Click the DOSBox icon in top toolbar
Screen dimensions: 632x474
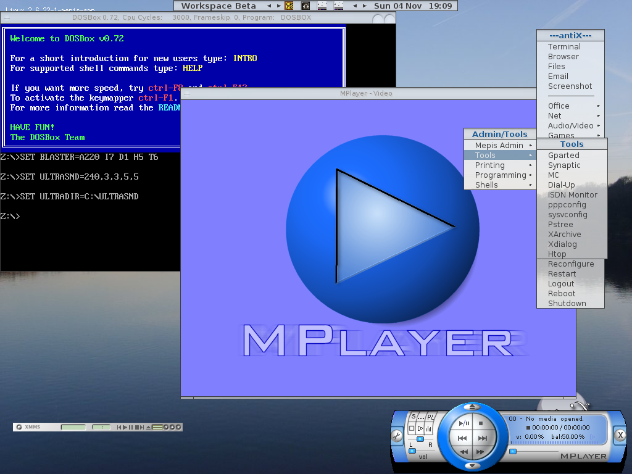(289, 6)
